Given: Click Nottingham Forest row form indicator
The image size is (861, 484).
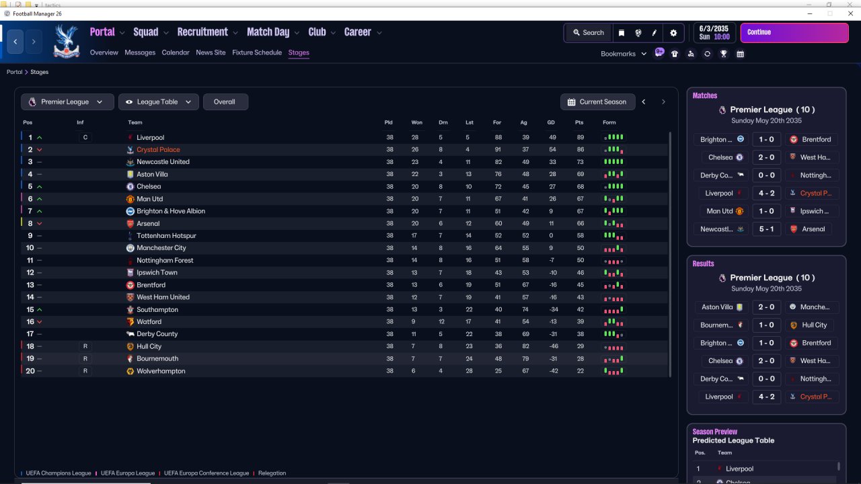Looking at the screenshot, I should [613, 261].
